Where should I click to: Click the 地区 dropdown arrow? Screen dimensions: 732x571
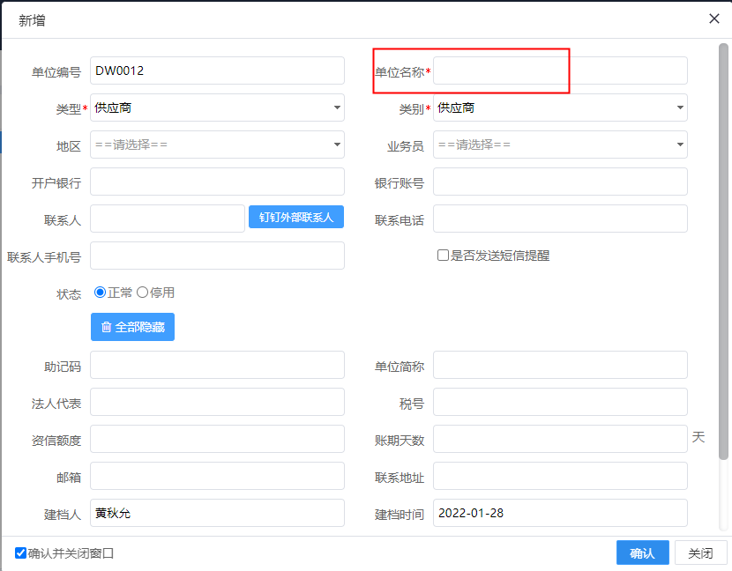coord(336,145)
